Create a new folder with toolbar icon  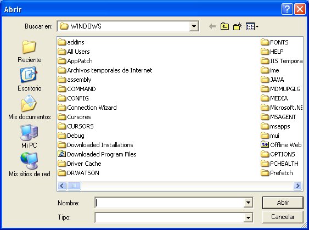pos(237,26)
